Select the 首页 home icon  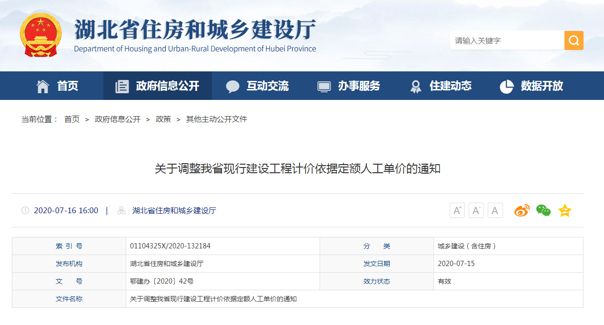(x=42, y=86)
